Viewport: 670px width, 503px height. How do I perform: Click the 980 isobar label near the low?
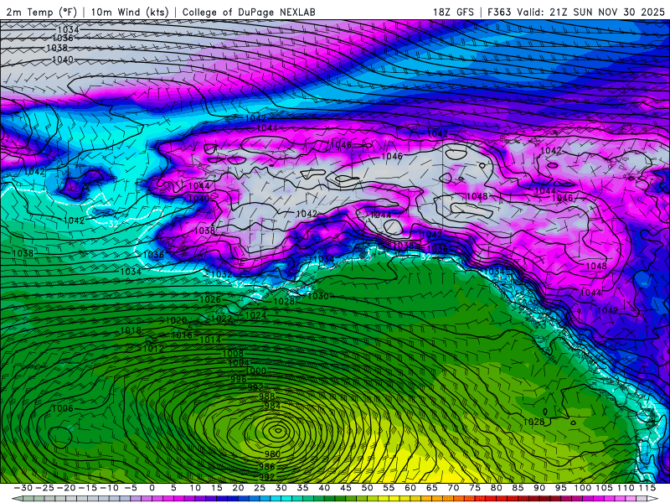click(272, 454)
